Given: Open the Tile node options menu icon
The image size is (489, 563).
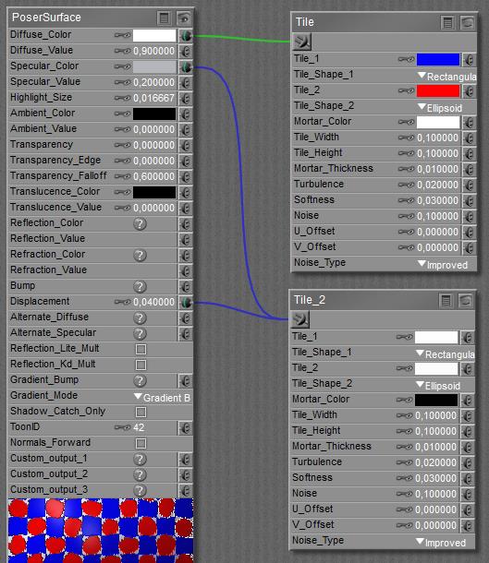Looking at the screenshot, I should click(x=447, y=23).
